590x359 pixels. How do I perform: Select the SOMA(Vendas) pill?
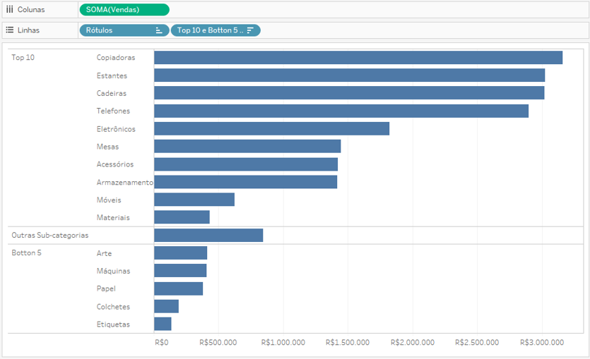tap(124, 10)
